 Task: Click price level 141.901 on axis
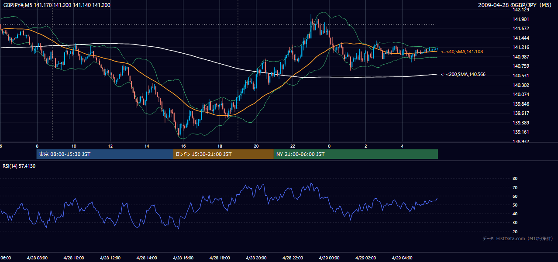(521, 19)
